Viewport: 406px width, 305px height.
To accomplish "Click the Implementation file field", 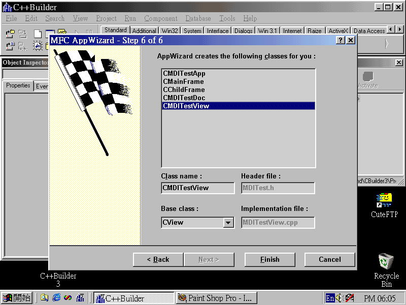I will pyautogui.click(x=278, y=223).
